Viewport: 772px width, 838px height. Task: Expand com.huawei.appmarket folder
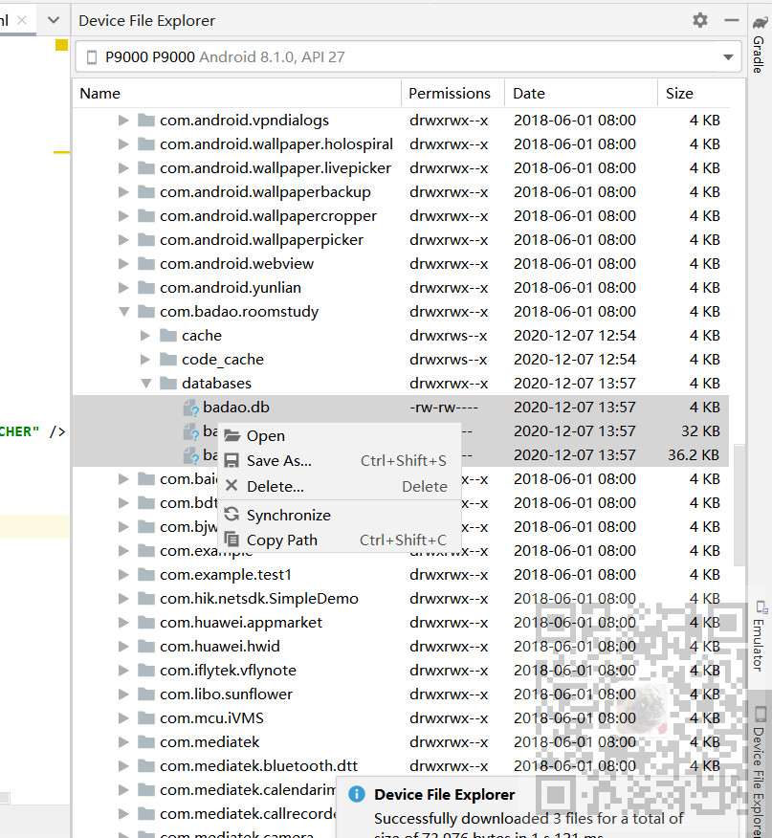pyautogui.click(x=123, y=623)
